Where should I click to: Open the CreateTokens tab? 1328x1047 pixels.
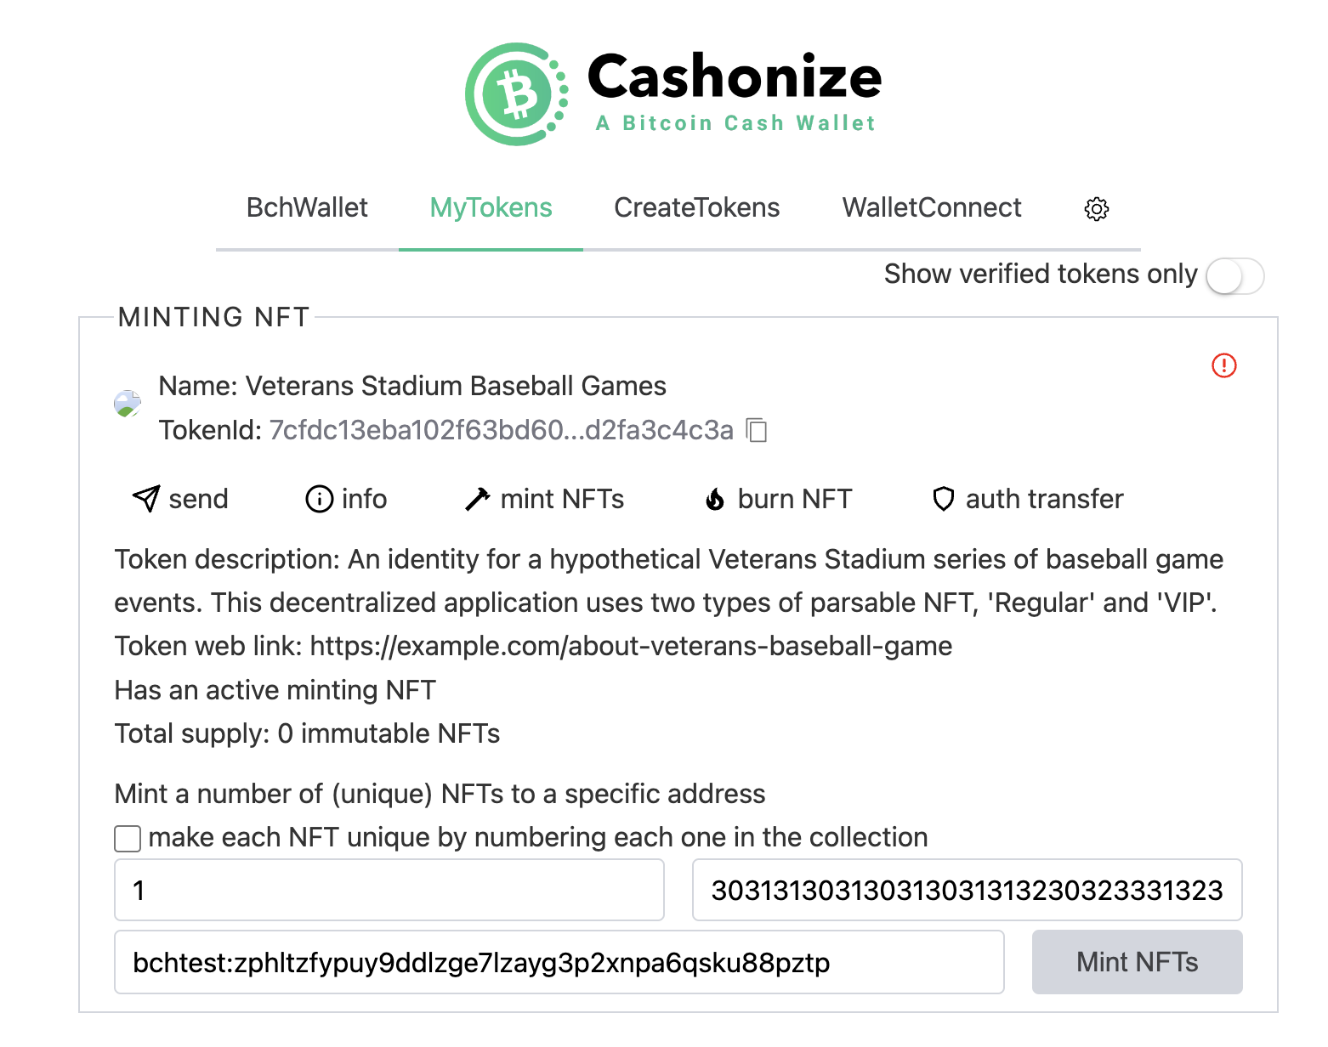pos(696,208)
